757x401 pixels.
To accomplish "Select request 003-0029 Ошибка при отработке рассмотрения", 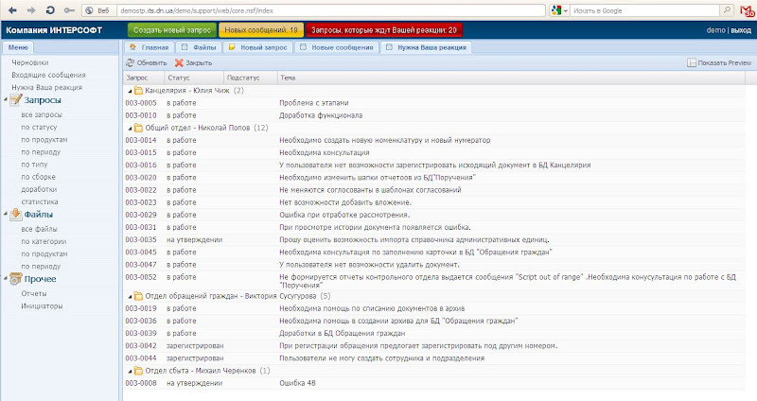I will click(x=433, y=215).
